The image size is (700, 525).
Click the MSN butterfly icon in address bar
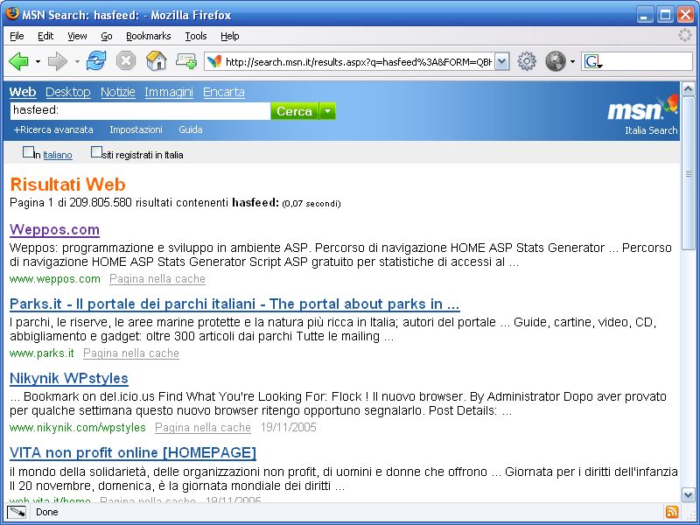[214, 61]
